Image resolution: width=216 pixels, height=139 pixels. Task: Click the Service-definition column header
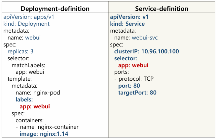(x=162, y=8)
